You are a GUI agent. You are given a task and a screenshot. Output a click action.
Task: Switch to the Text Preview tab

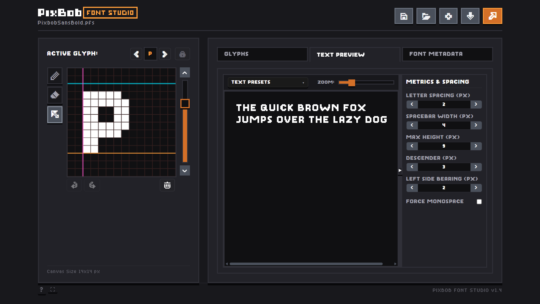355,54
